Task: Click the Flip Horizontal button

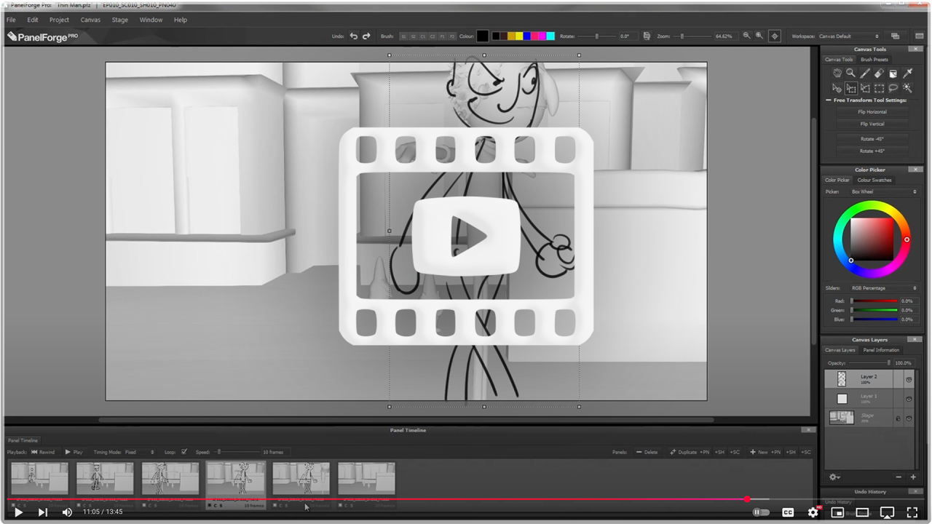Action: (x=872, y=112)
